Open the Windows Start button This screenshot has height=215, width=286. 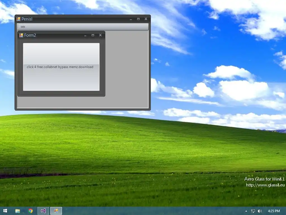coord(5,211)
